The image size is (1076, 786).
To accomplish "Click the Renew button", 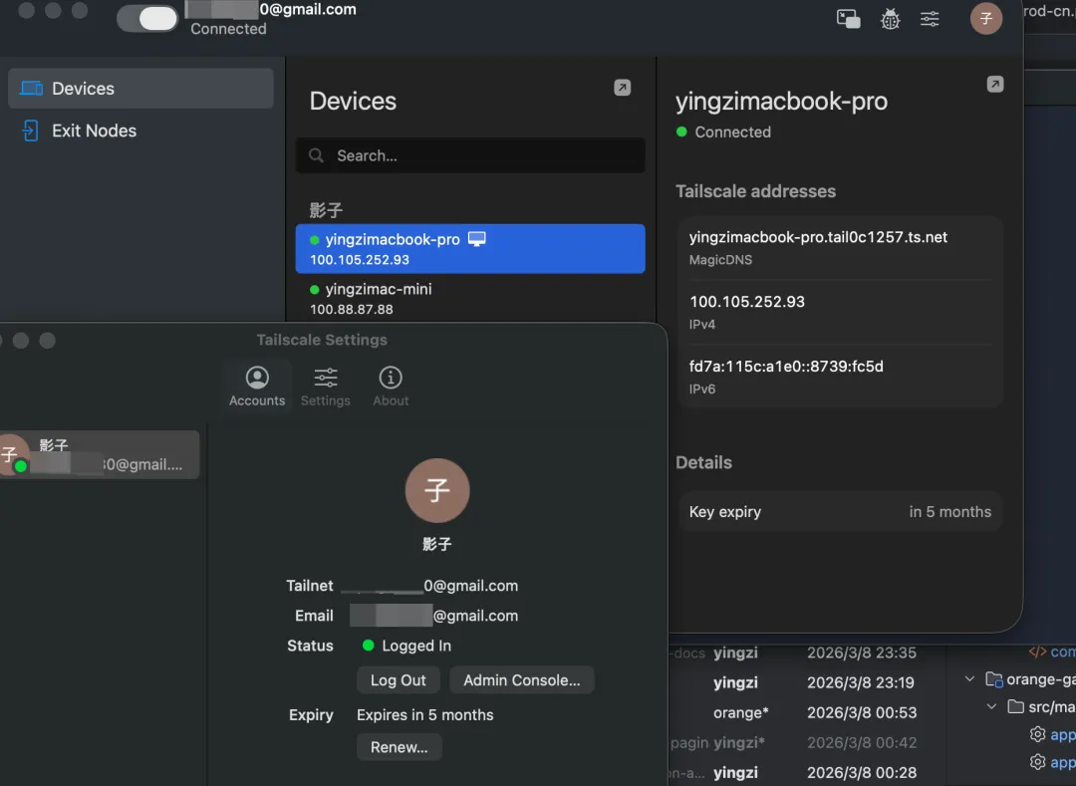I will click(x=399, y=747).
